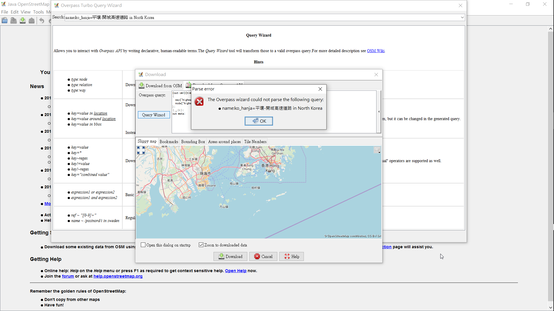Open the OSM Wiki link
Screen dimensions: 554x311
(375, 51)
